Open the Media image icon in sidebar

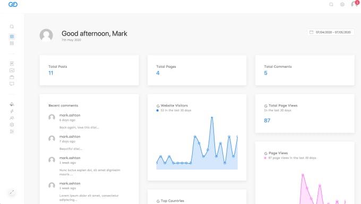(x=12, y=70)
